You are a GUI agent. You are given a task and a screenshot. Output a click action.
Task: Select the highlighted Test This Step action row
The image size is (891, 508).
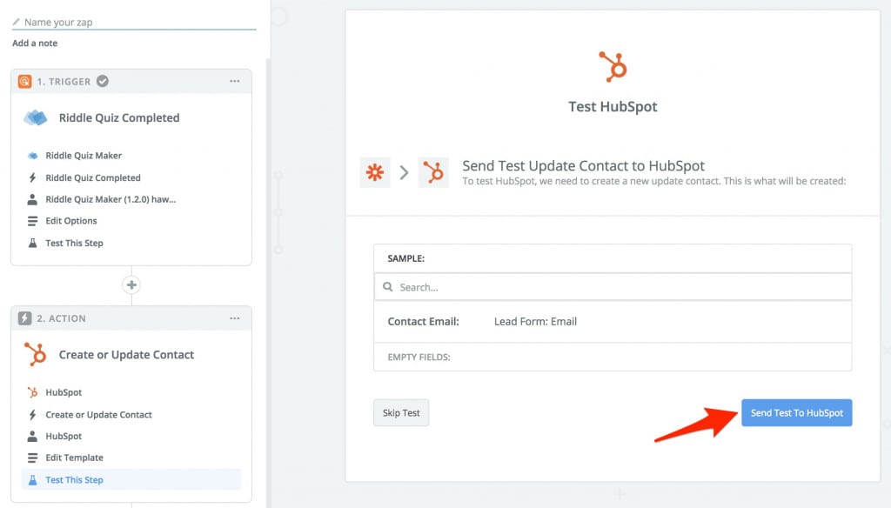(x=131, y=479)
